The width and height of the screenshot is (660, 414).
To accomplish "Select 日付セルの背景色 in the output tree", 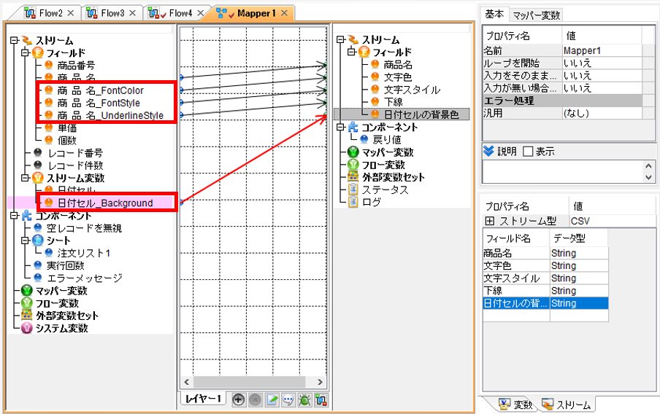I will [421, 114].
